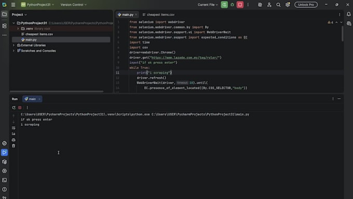Image resolution: width=353 pixels, height=199 pixels.
Task: Open the Project view dropdown
Action: (19, 15)
